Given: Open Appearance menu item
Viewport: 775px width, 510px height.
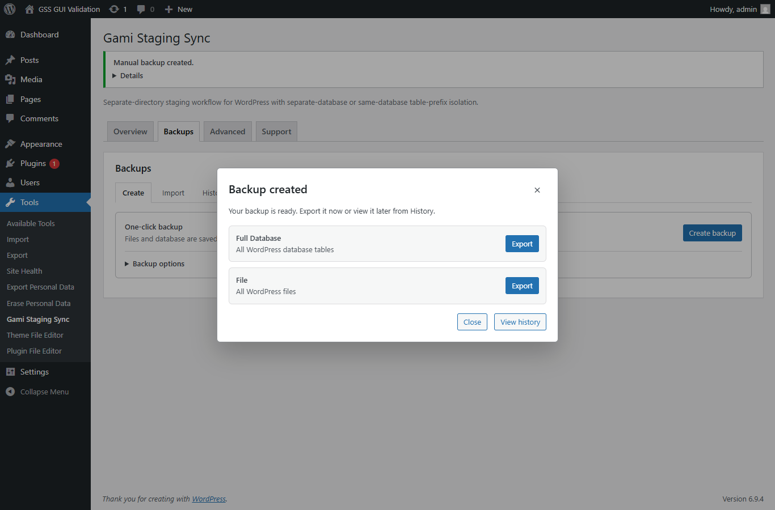Looking at the screenshot, I should click(x=41, y=144).
